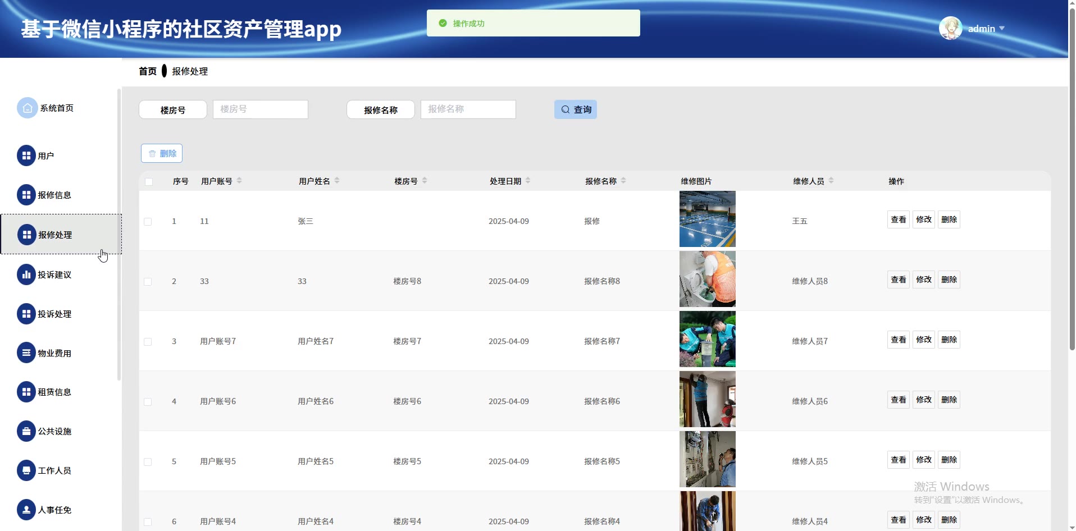Check the checkbox for row 1
Screen dimensions: 1076x531
pos(148,222)
